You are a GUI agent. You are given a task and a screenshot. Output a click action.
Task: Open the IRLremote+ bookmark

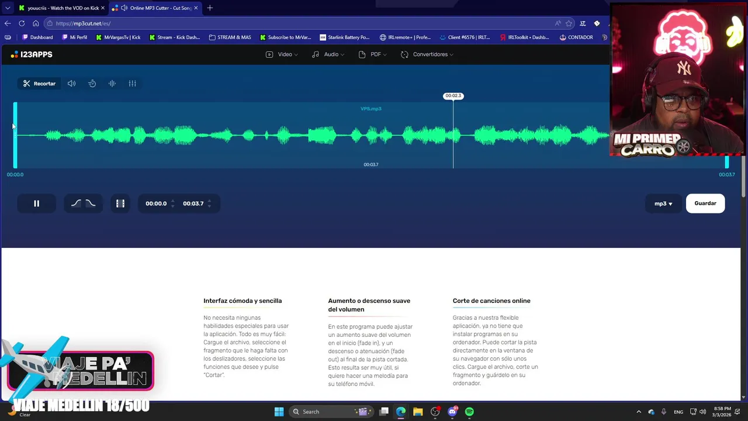[405, 37]
